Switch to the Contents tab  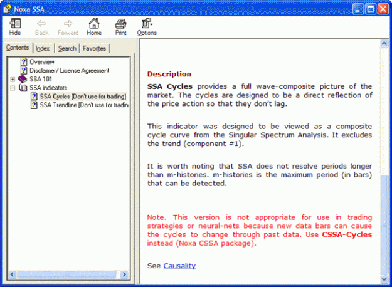tap(18, 48)
